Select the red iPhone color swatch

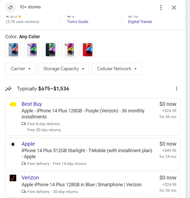point(88,49)
